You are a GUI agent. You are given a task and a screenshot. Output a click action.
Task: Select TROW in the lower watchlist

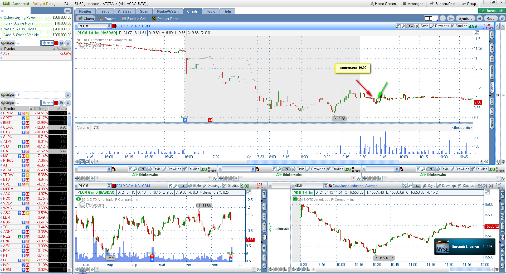coord(8,175)
